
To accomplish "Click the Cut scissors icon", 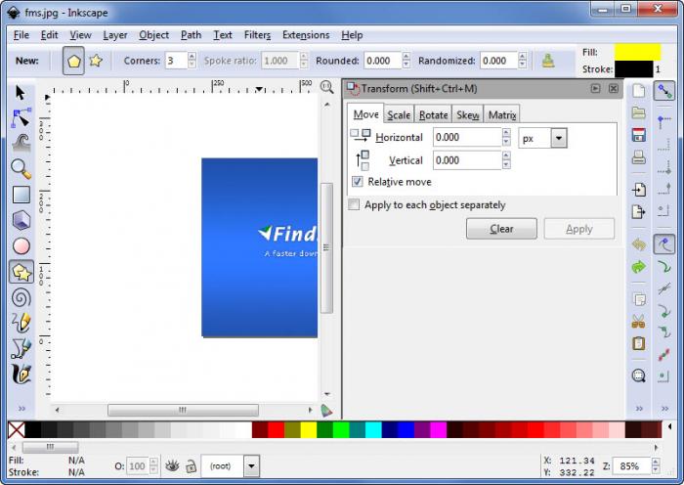I will pyautogui.click(x=639, y=322).
